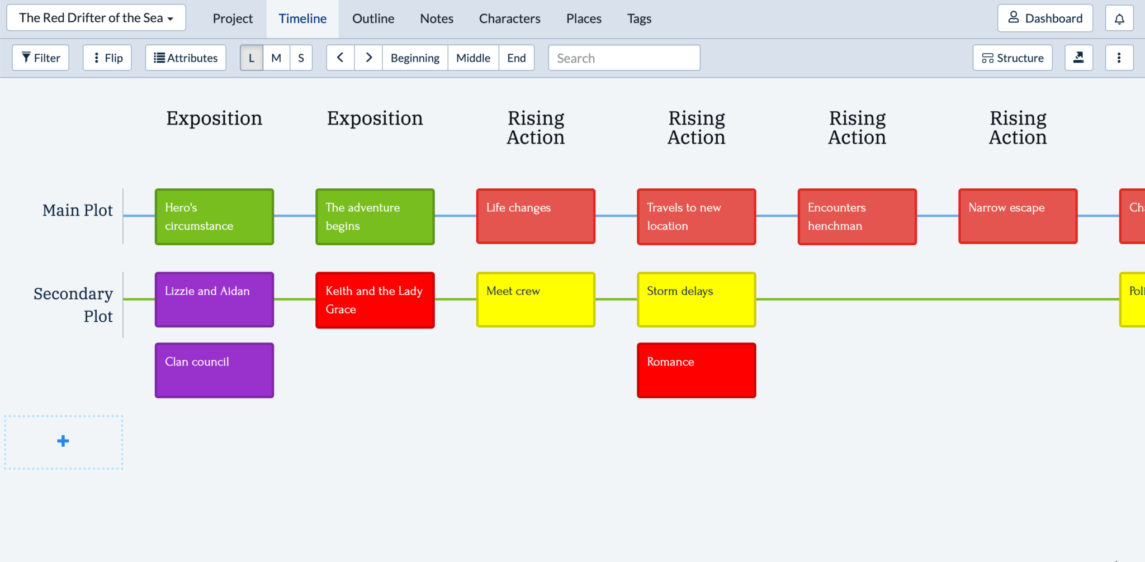The image size is (1145, 562).
Task: Keep large card size selected
Action: [251, 58]
